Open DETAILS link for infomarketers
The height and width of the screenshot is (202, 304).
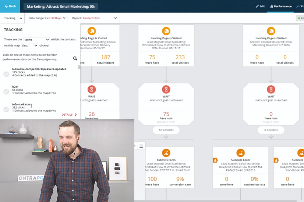coord(69,115)
